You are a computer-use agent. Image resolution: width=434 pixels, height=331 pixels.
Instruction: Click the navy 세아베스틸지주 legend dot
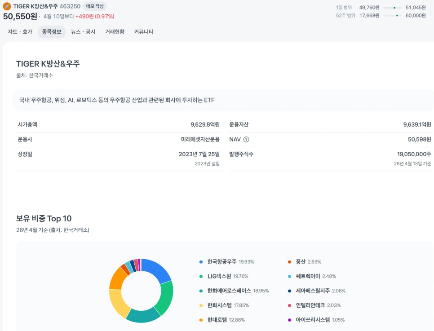(289, 291)
